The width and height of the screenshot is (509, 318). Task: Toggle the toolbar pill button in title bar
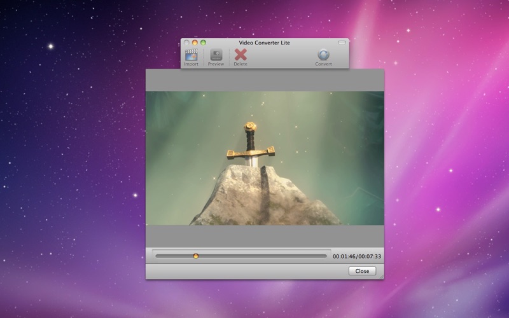pyautogui.click(x=342, y=43)
